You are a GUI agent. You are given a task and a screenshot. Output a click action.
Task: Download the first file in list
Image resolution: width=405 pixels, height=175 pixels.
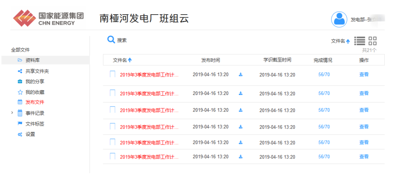[x=241, y=74]
